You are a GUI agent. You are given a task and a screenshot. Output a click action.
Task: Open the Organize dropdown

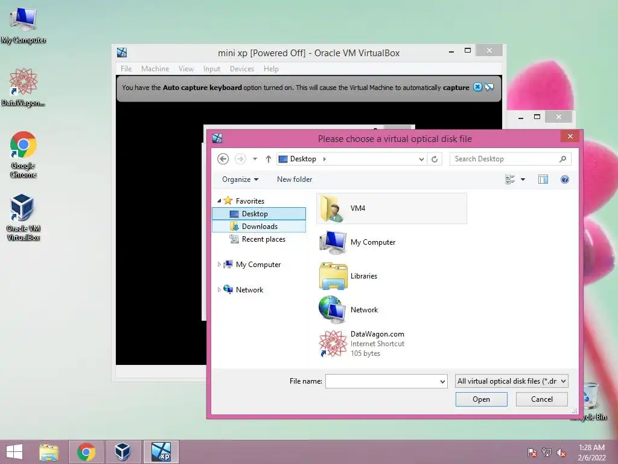tap(240, 179)
